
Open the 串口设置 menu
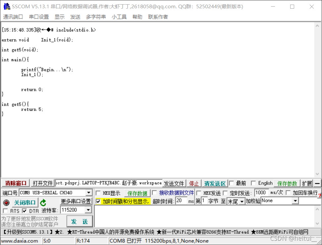[x=39, y=17]
